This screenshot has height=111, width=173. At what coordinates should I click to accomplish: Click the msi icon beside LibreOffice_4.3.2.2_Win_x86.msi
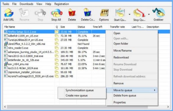[x=6, y=44]
